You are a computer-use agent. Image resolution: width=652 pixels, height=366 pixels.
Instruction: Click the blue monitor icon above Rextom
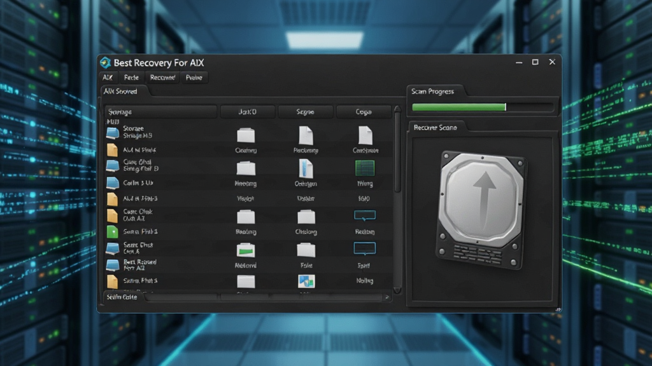[x=365, y=215]
